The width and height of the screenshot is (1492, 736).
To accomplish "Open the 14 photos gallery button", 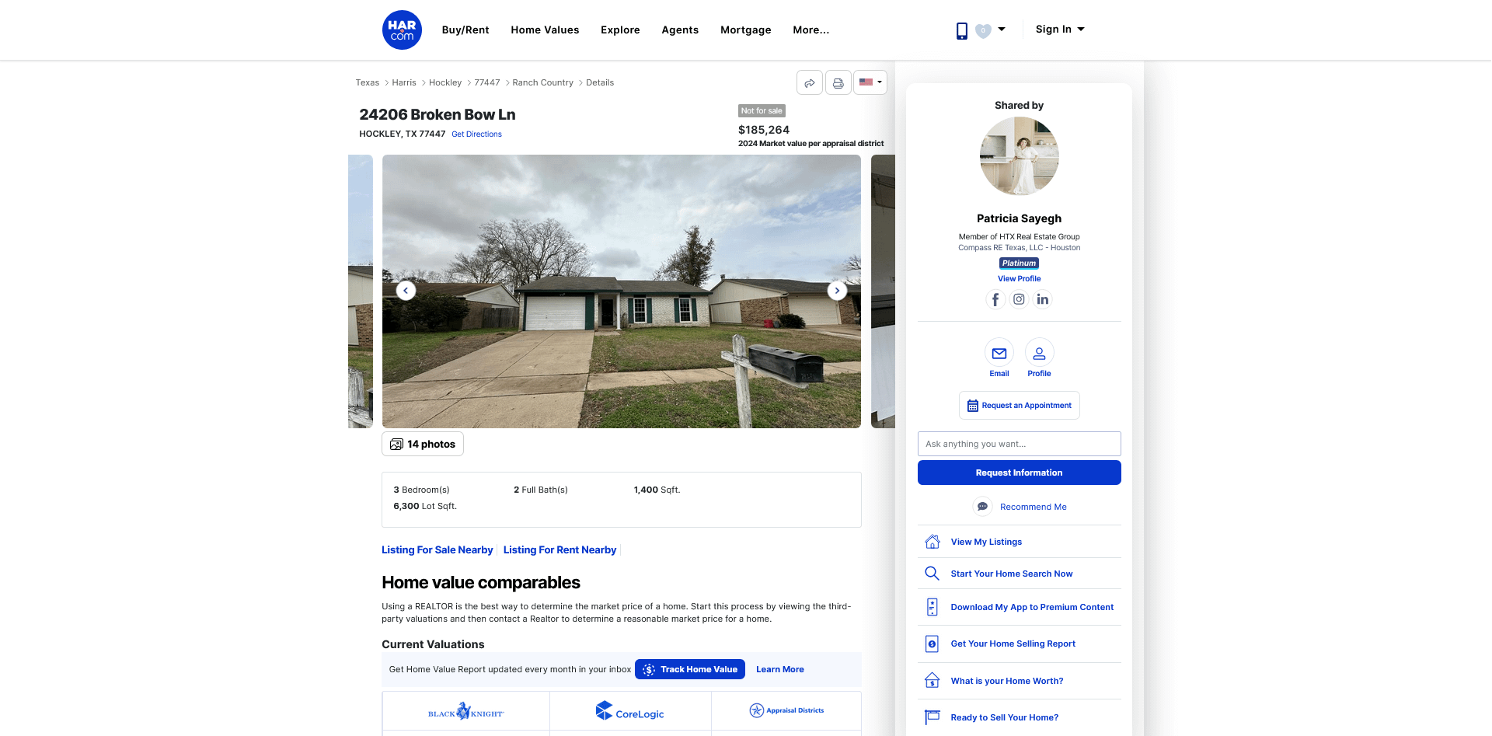I will [423, 444].
